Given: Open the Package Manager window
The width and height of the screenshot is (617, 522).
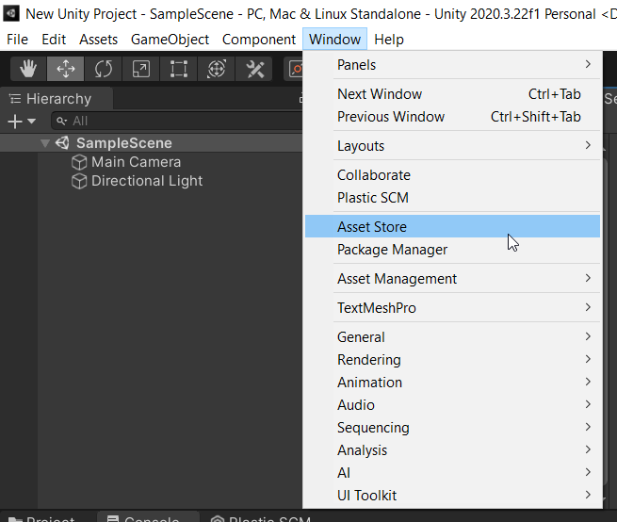Looking at the screenshot, I should tap(452, 250).
